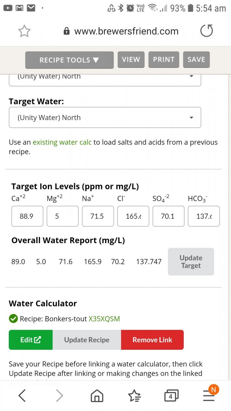The image size is (231, 411).
Task: Click the Ca+2 target ion field
Action: tap(27, 216)
